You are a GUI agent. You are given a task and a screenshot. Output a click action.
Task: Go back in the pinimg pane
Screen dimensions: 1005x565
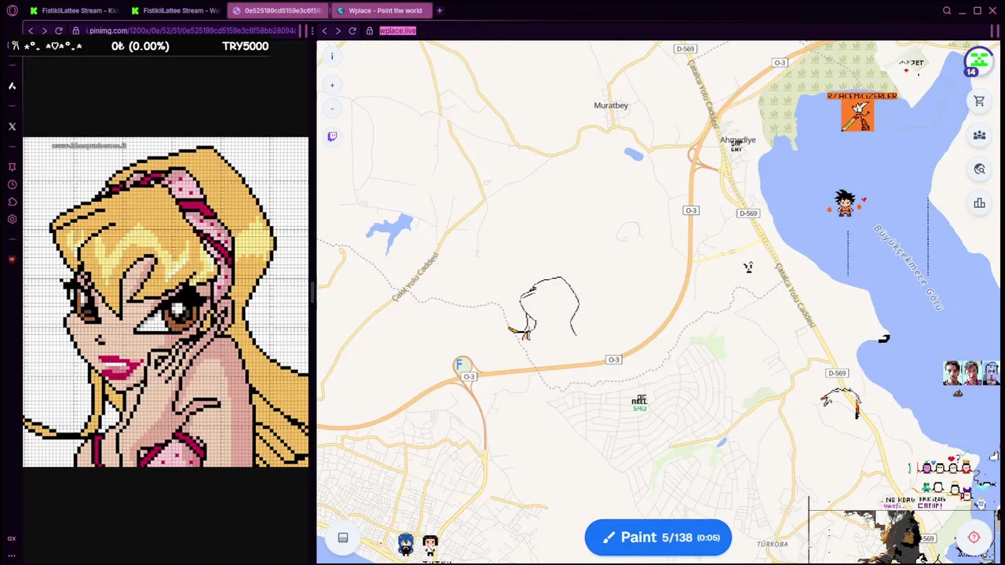pos(31,31)
